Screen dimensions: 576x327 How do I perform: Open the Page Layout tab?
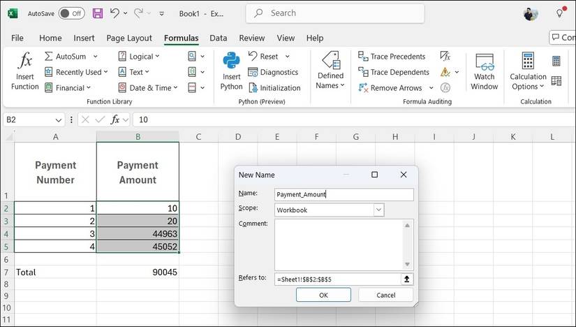129,38
